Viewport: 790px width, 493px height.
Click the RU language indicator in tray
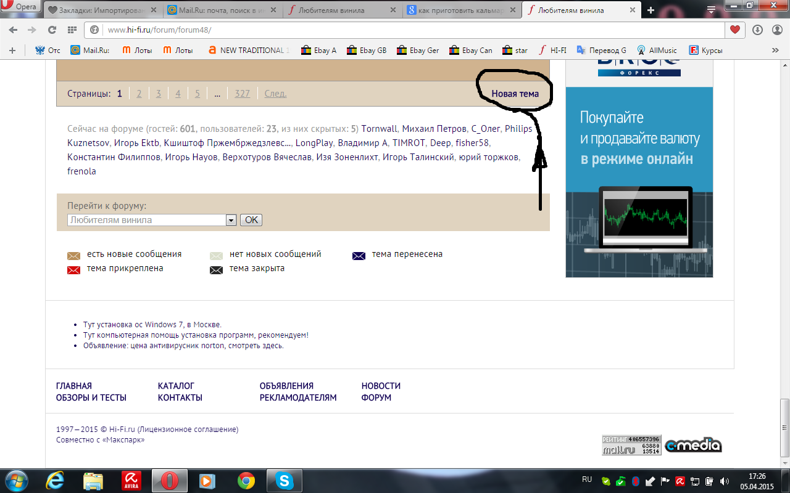pyautogui.click(x=587, y=479)
